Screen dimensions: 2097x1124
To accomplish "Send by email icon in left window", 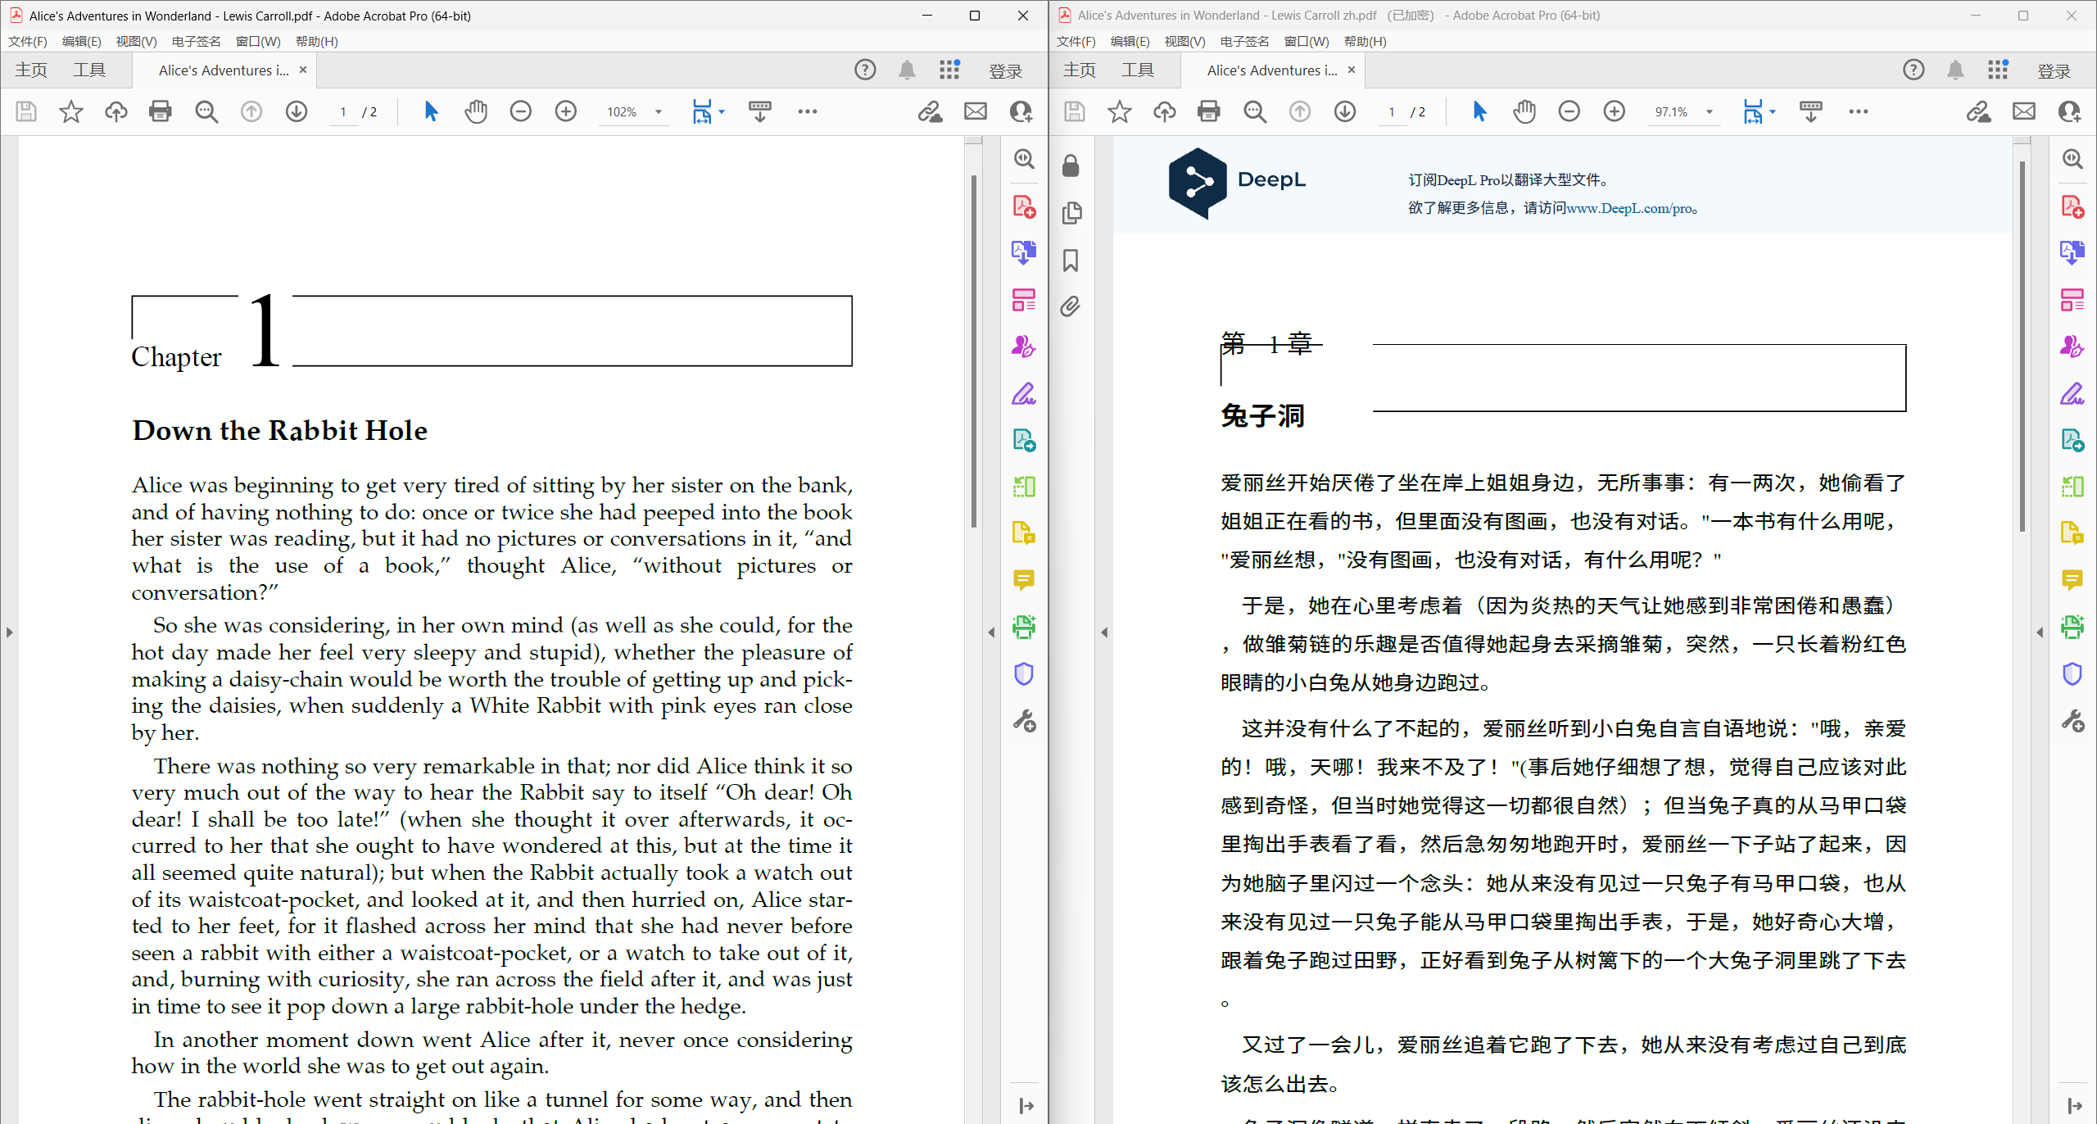I will click(x=976, y=111).
